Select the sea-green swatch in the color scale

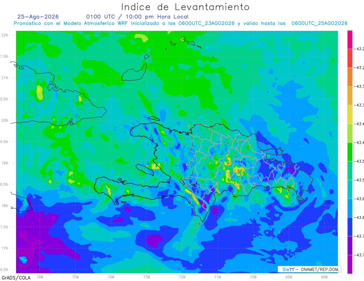(350, 171)
